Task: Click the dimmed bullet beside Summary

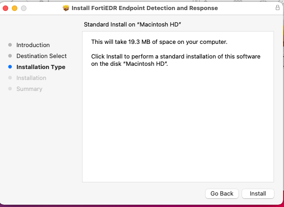Action: click(x=10, y=89)
